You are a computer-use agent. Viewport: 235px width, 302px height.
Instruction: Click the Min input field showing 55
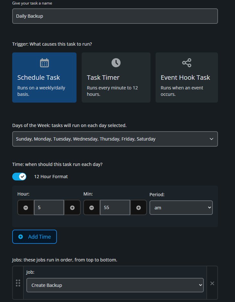point(115,207)
